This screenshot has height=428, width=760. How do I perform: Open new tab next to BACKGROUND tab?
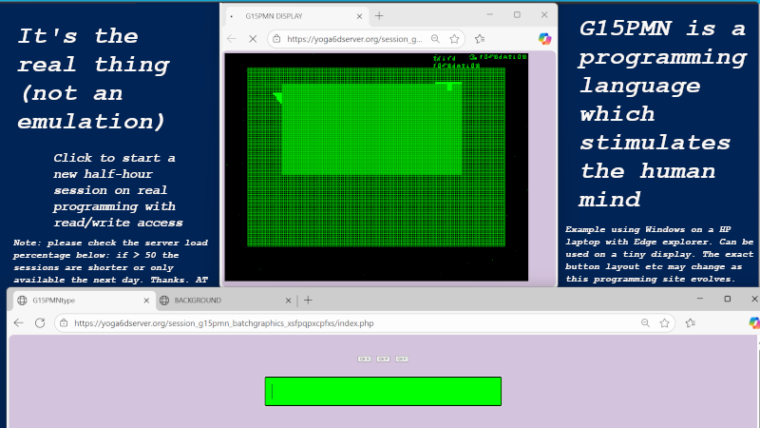pyautogui.click(x=308, y=301)
